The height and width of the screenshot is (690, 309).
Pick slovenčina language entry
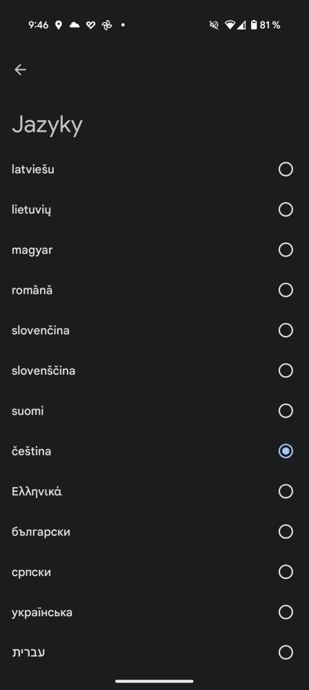154,331
